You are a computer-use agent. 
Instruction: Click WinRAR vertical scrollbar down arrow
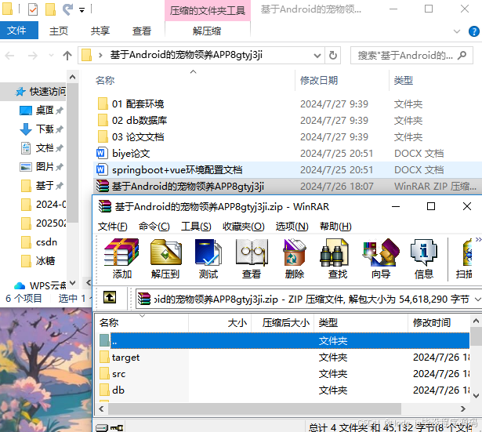coord(476,395)
